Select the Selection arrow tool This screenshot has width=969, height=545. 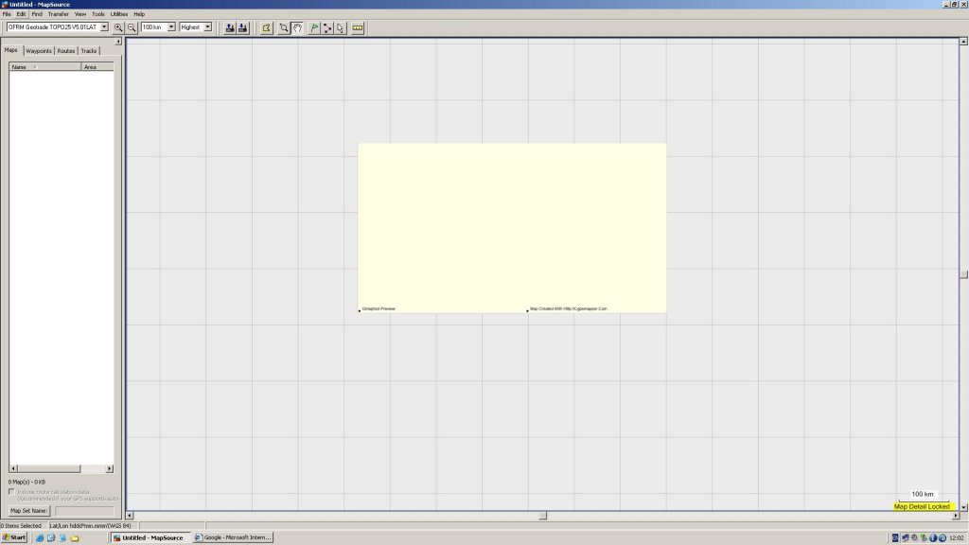pyautogui.click(x=341, y=27)
